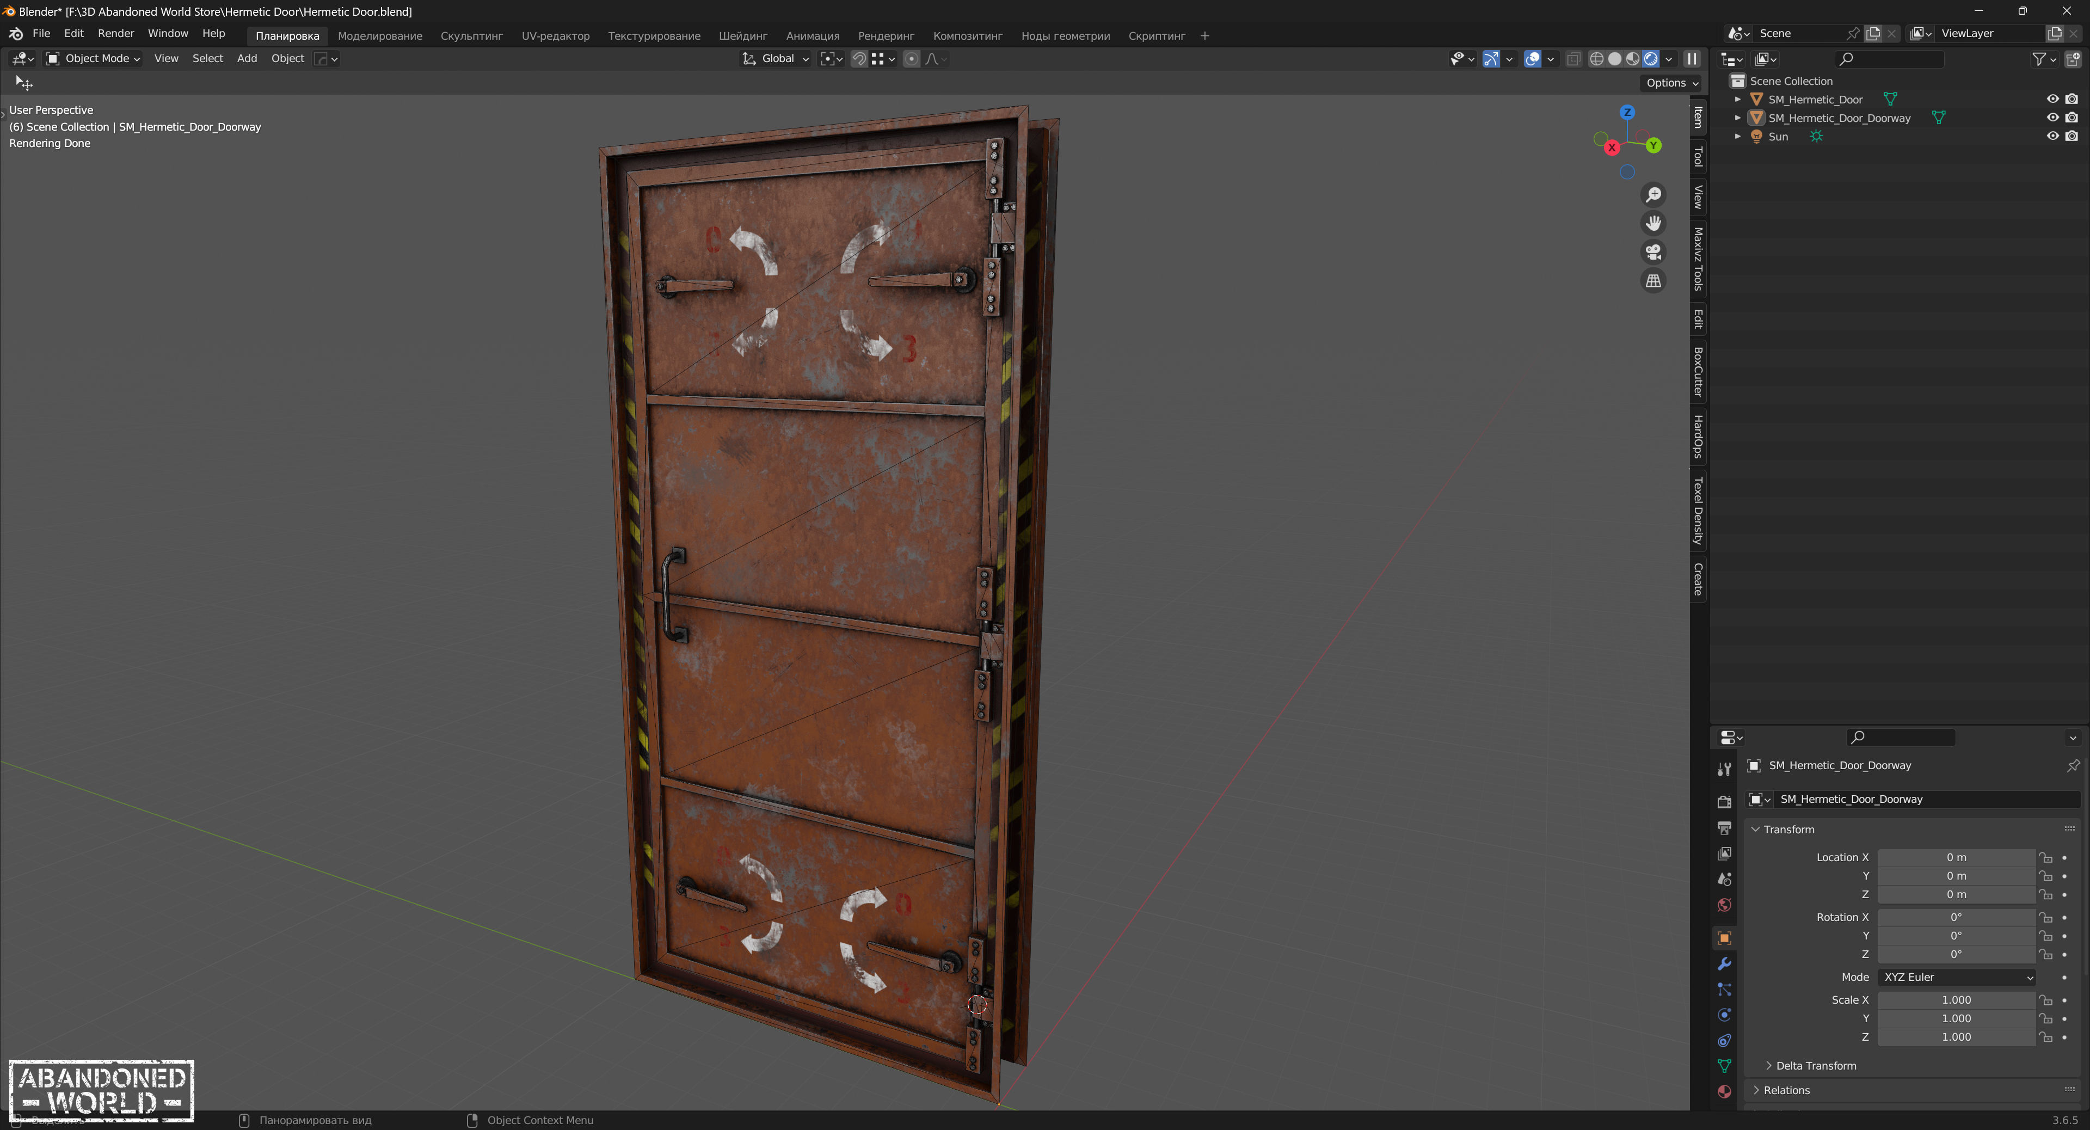This screenshot has width=2090, height=1130.
Task: Hide SM_Hermetic_Door_Doorway in viewport
Action: click(2052, 118)
